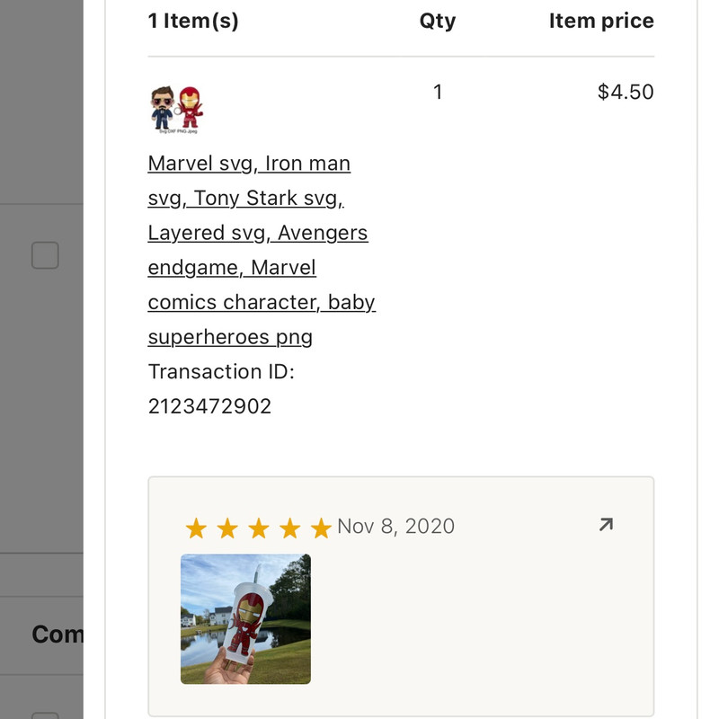Click the $4.50 item price value
Viewport: 719px width, 719px height.
[626, 92]
